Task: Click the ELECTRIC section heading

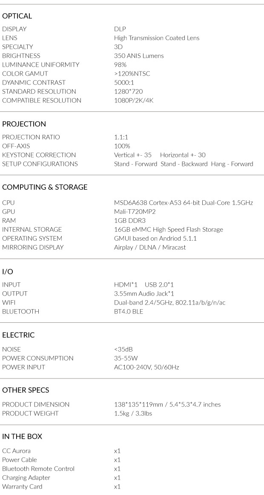Action: point(18,335)
